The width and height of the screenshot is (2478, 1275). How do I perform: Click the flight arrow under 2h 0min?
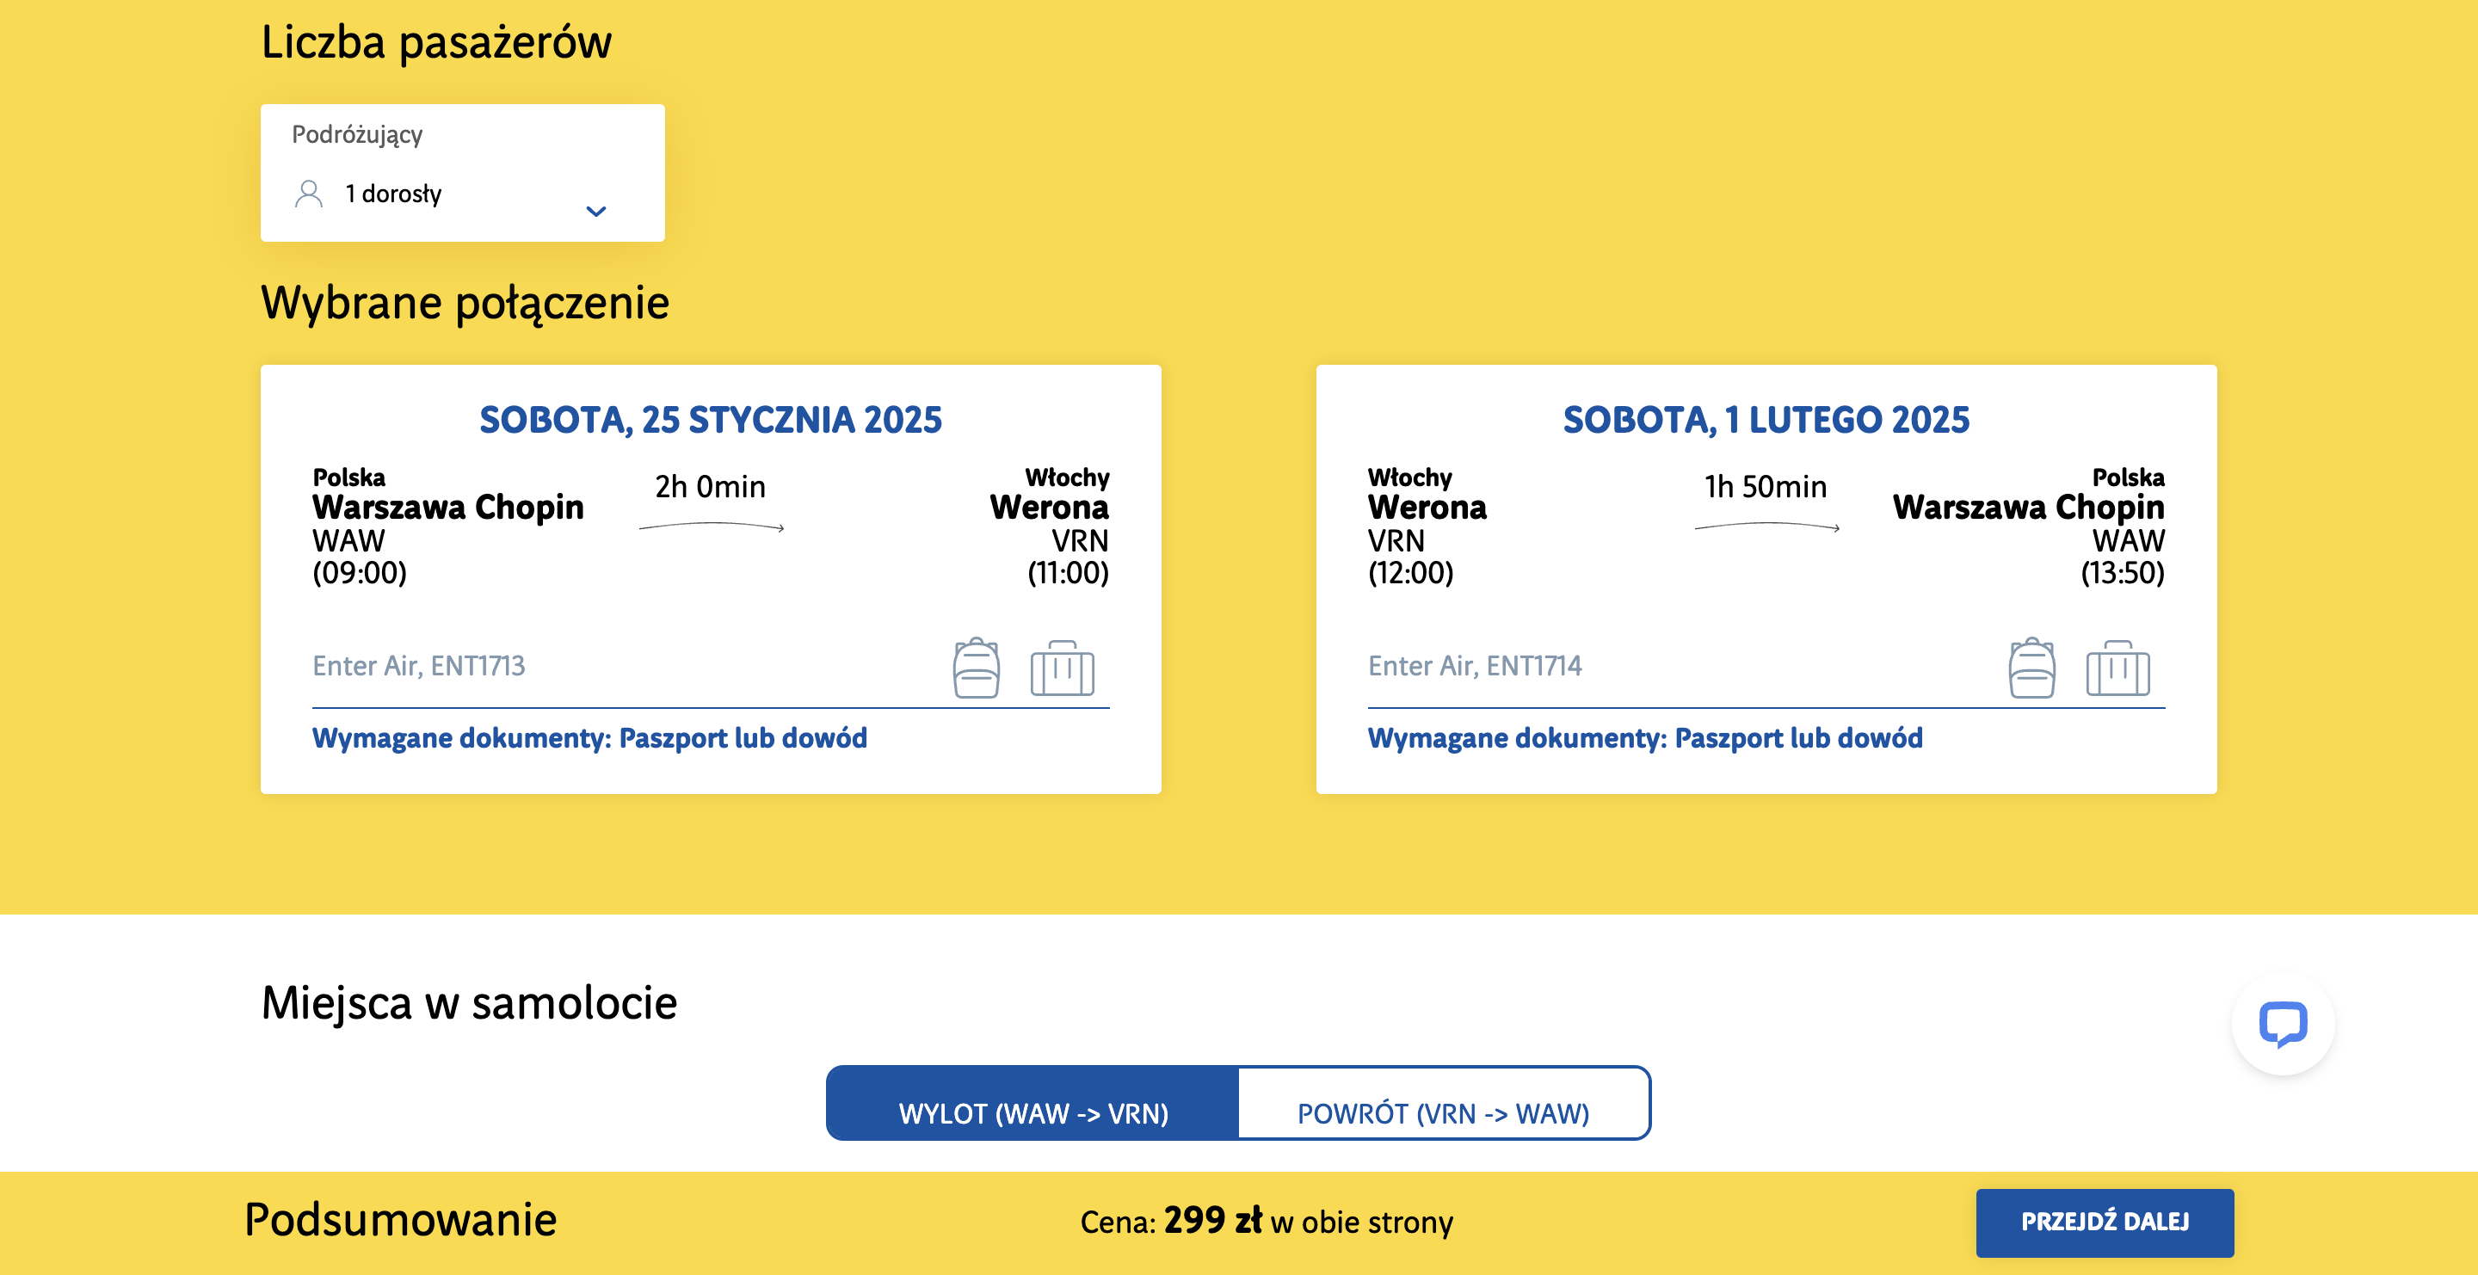712,526
